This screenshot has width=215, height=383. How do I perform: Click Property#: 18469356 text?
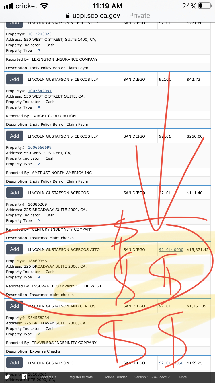[x=26, y=261]
